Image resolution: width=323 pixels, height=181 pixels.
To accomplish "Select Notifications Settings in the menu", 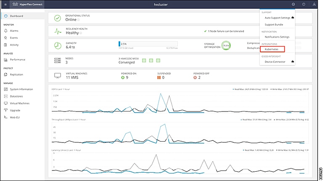I will tap(277, 37).
